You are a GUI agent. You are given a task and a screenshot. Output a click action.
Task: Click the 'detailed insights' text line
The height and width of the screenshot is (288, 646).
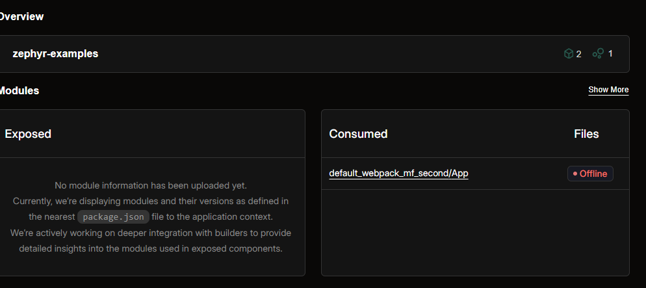tap(151, 248)
